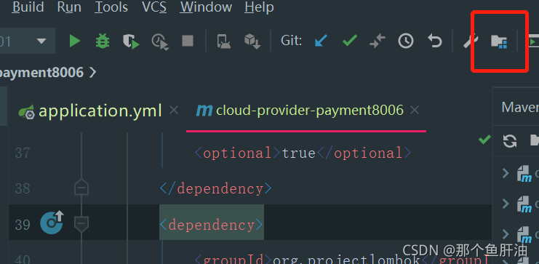Open Settings wrench icon
Image resolution: width=539 pixels, height=264 pixels.
coord(471,41)
